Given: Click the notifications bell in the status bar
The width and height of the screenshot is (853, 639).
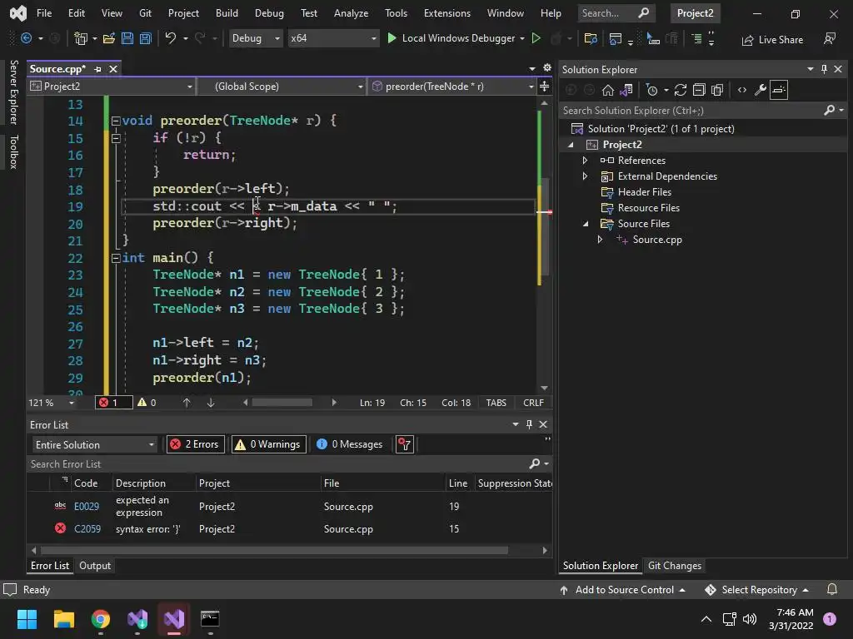Looking at the screenshot, I should pos(832,590).
